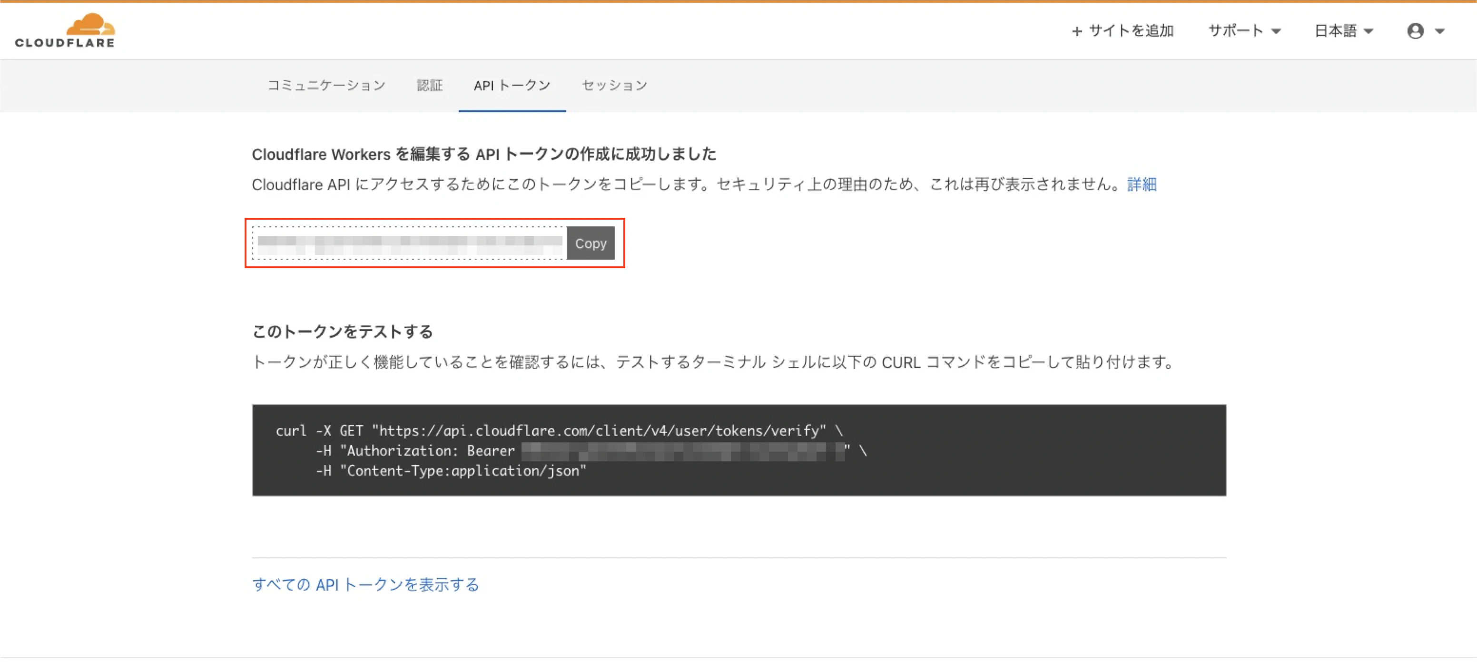
Task: Click the API token created success heading
Action: point(484,154)
